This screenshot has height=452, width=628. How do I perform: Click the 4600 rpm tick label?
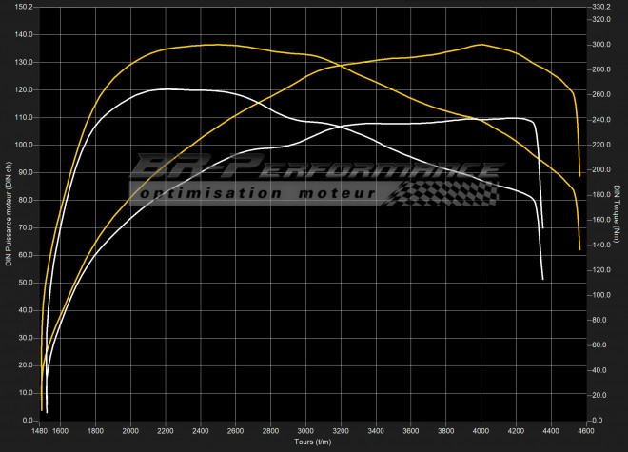point(586,431)
